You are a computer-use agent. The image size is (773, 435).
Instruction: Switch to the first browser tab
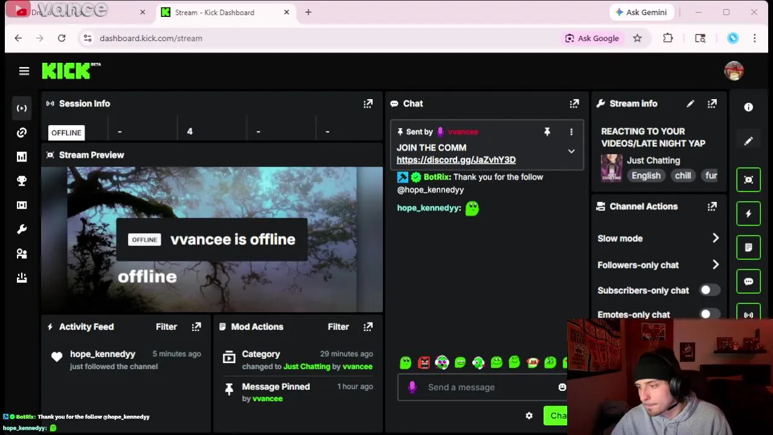click(x=79, y=12)
